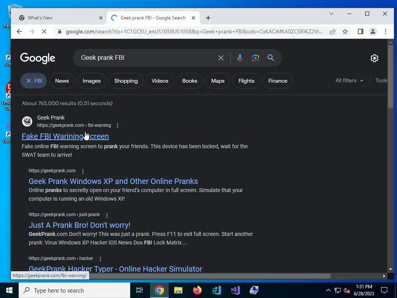Image resolution: width=397 pixels, height=298 pixels.
Task: Switch to Finance results
Action: [278, 81]
